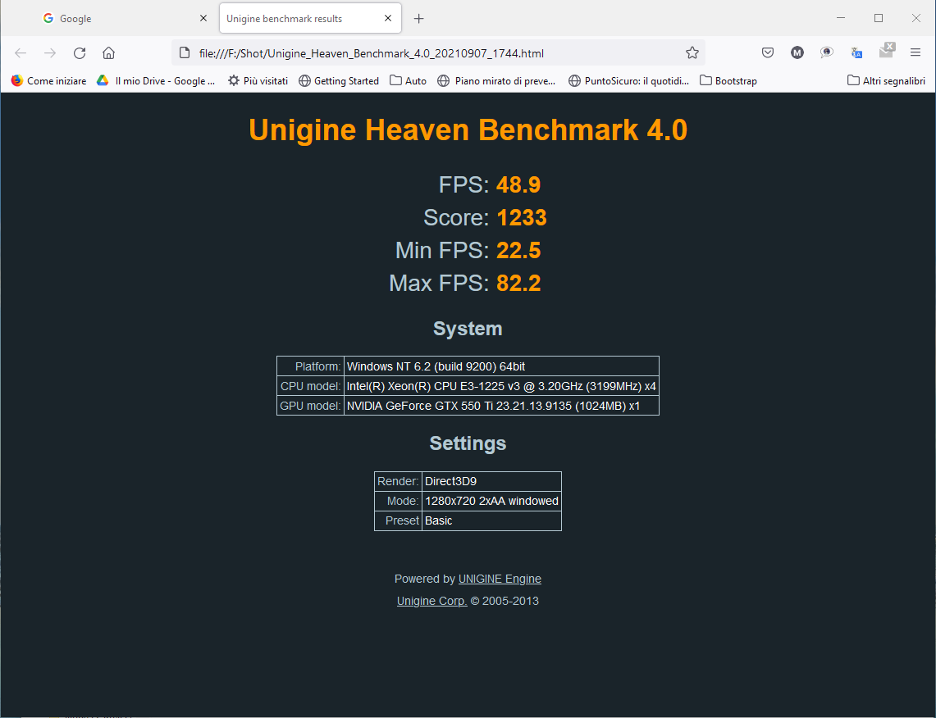Open the M extension icon in toolbar
The height and width of the screenshot is (718, 936).
[x=797, y=53]
